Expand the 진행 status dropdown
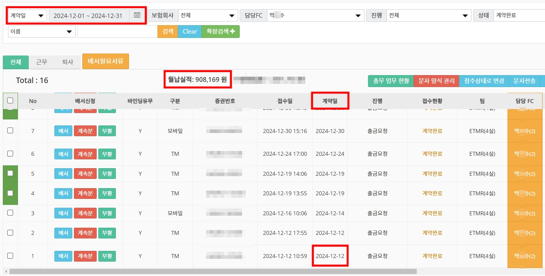 pyautogui.click(x=429, y=15)
